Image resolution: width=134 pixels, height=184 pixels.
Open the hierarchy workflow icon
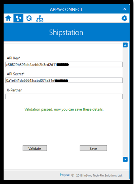[x=40, y=18]
